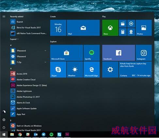Expand the 1Password folder chevron
159x138 pixels.
click(x=45, y=51)
